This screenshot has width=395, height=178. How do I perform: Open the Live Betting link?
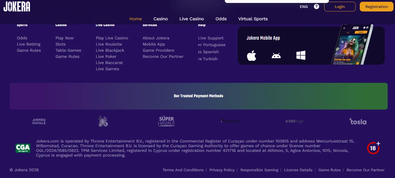(29, 44)
